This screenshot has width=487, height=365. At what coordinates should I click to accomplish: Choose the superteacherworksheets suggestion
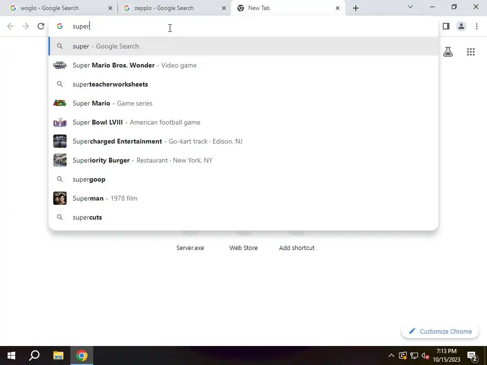click(243, 84)
